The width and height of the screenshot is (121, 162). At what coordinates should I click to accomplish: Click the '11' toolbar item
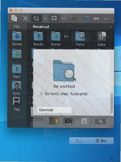tap(64, 18)
